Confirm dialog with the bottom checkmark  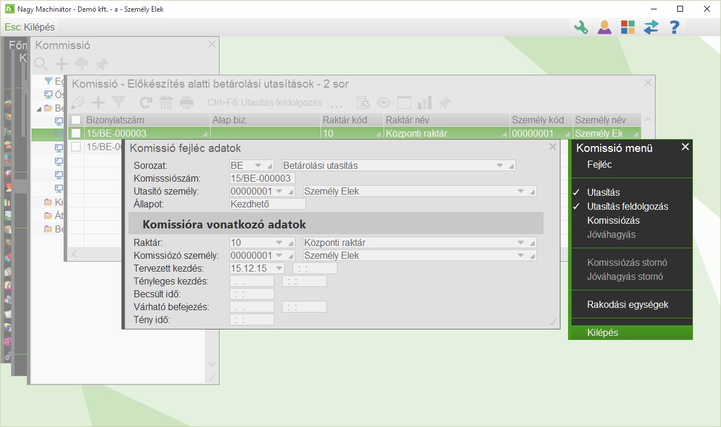(553, 322)
